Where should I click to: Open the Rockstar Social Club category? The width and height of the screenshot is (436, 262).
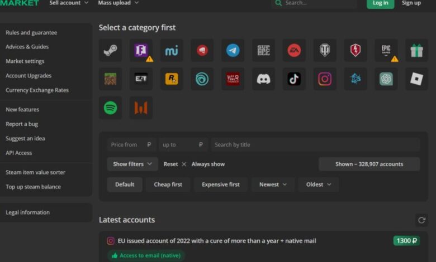point(172,79)
